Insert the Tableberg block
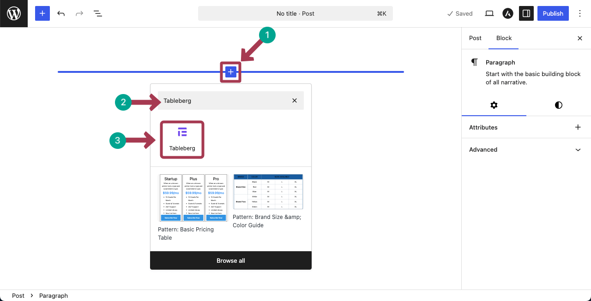591x301 pixels. (x=182, y=140)
